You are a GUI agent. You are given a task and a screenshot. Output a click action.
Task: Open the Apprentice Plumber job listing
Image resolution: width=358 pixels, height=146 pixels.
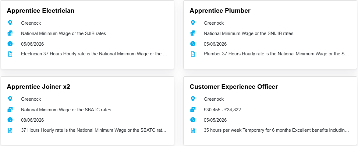point(220,11)
